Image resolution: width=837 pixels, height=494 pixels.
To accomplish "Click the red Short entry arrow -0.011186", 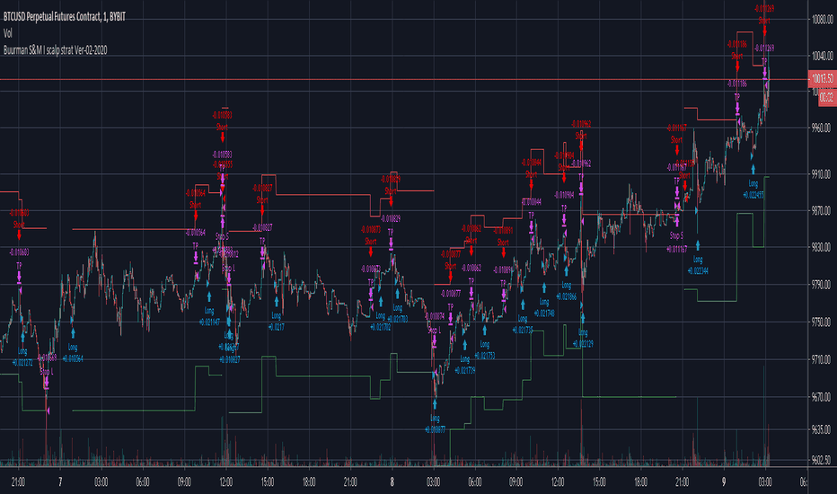I will click(x=737, y=66).
